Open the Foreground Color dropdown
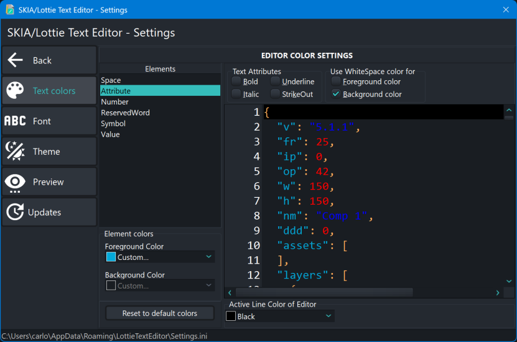Screen dimensions: 517x342 [161, 257]
